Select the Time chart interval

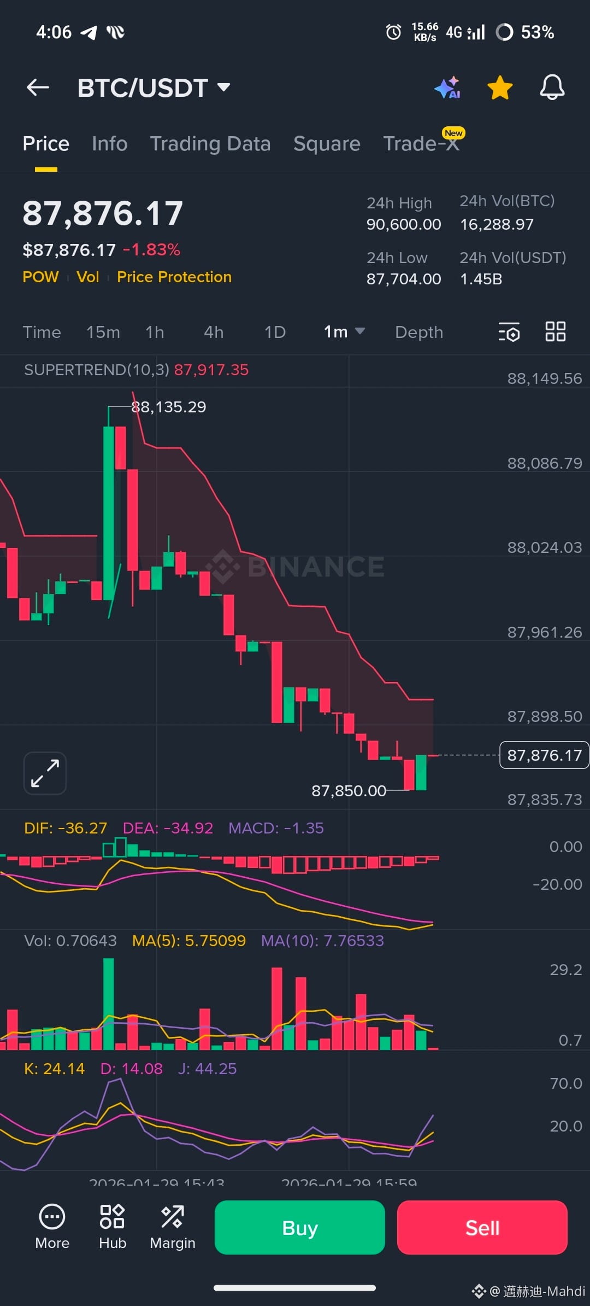click(42, 332)
